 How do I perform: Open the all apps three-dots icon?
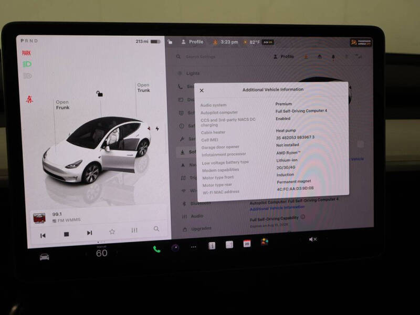pos(193,247)
